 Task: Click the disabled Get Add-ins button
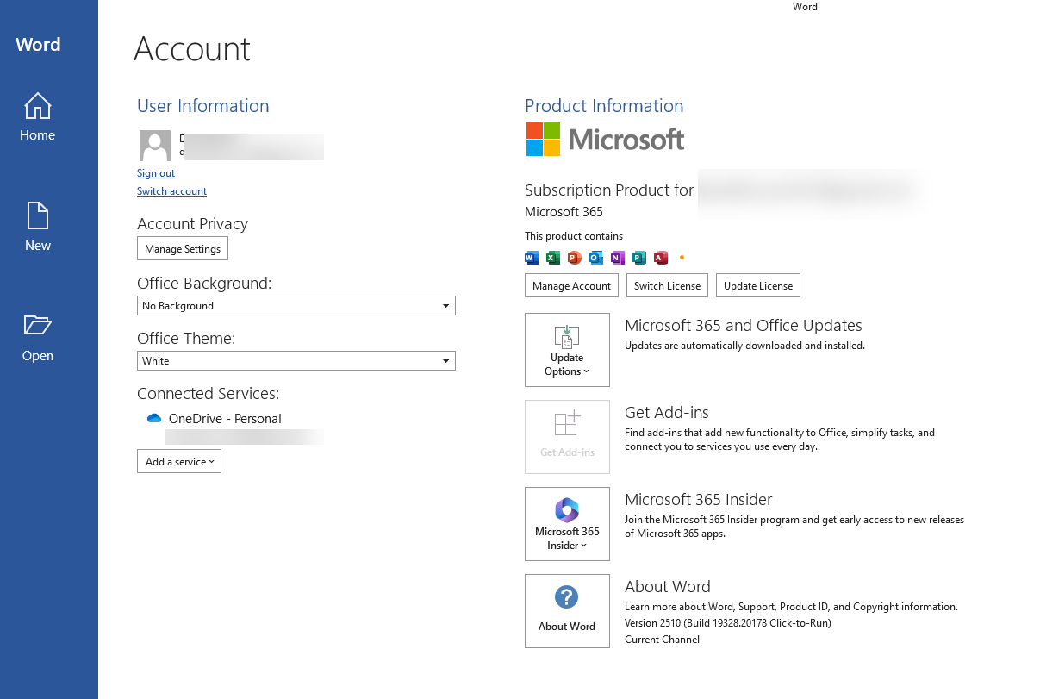[567, 437]
